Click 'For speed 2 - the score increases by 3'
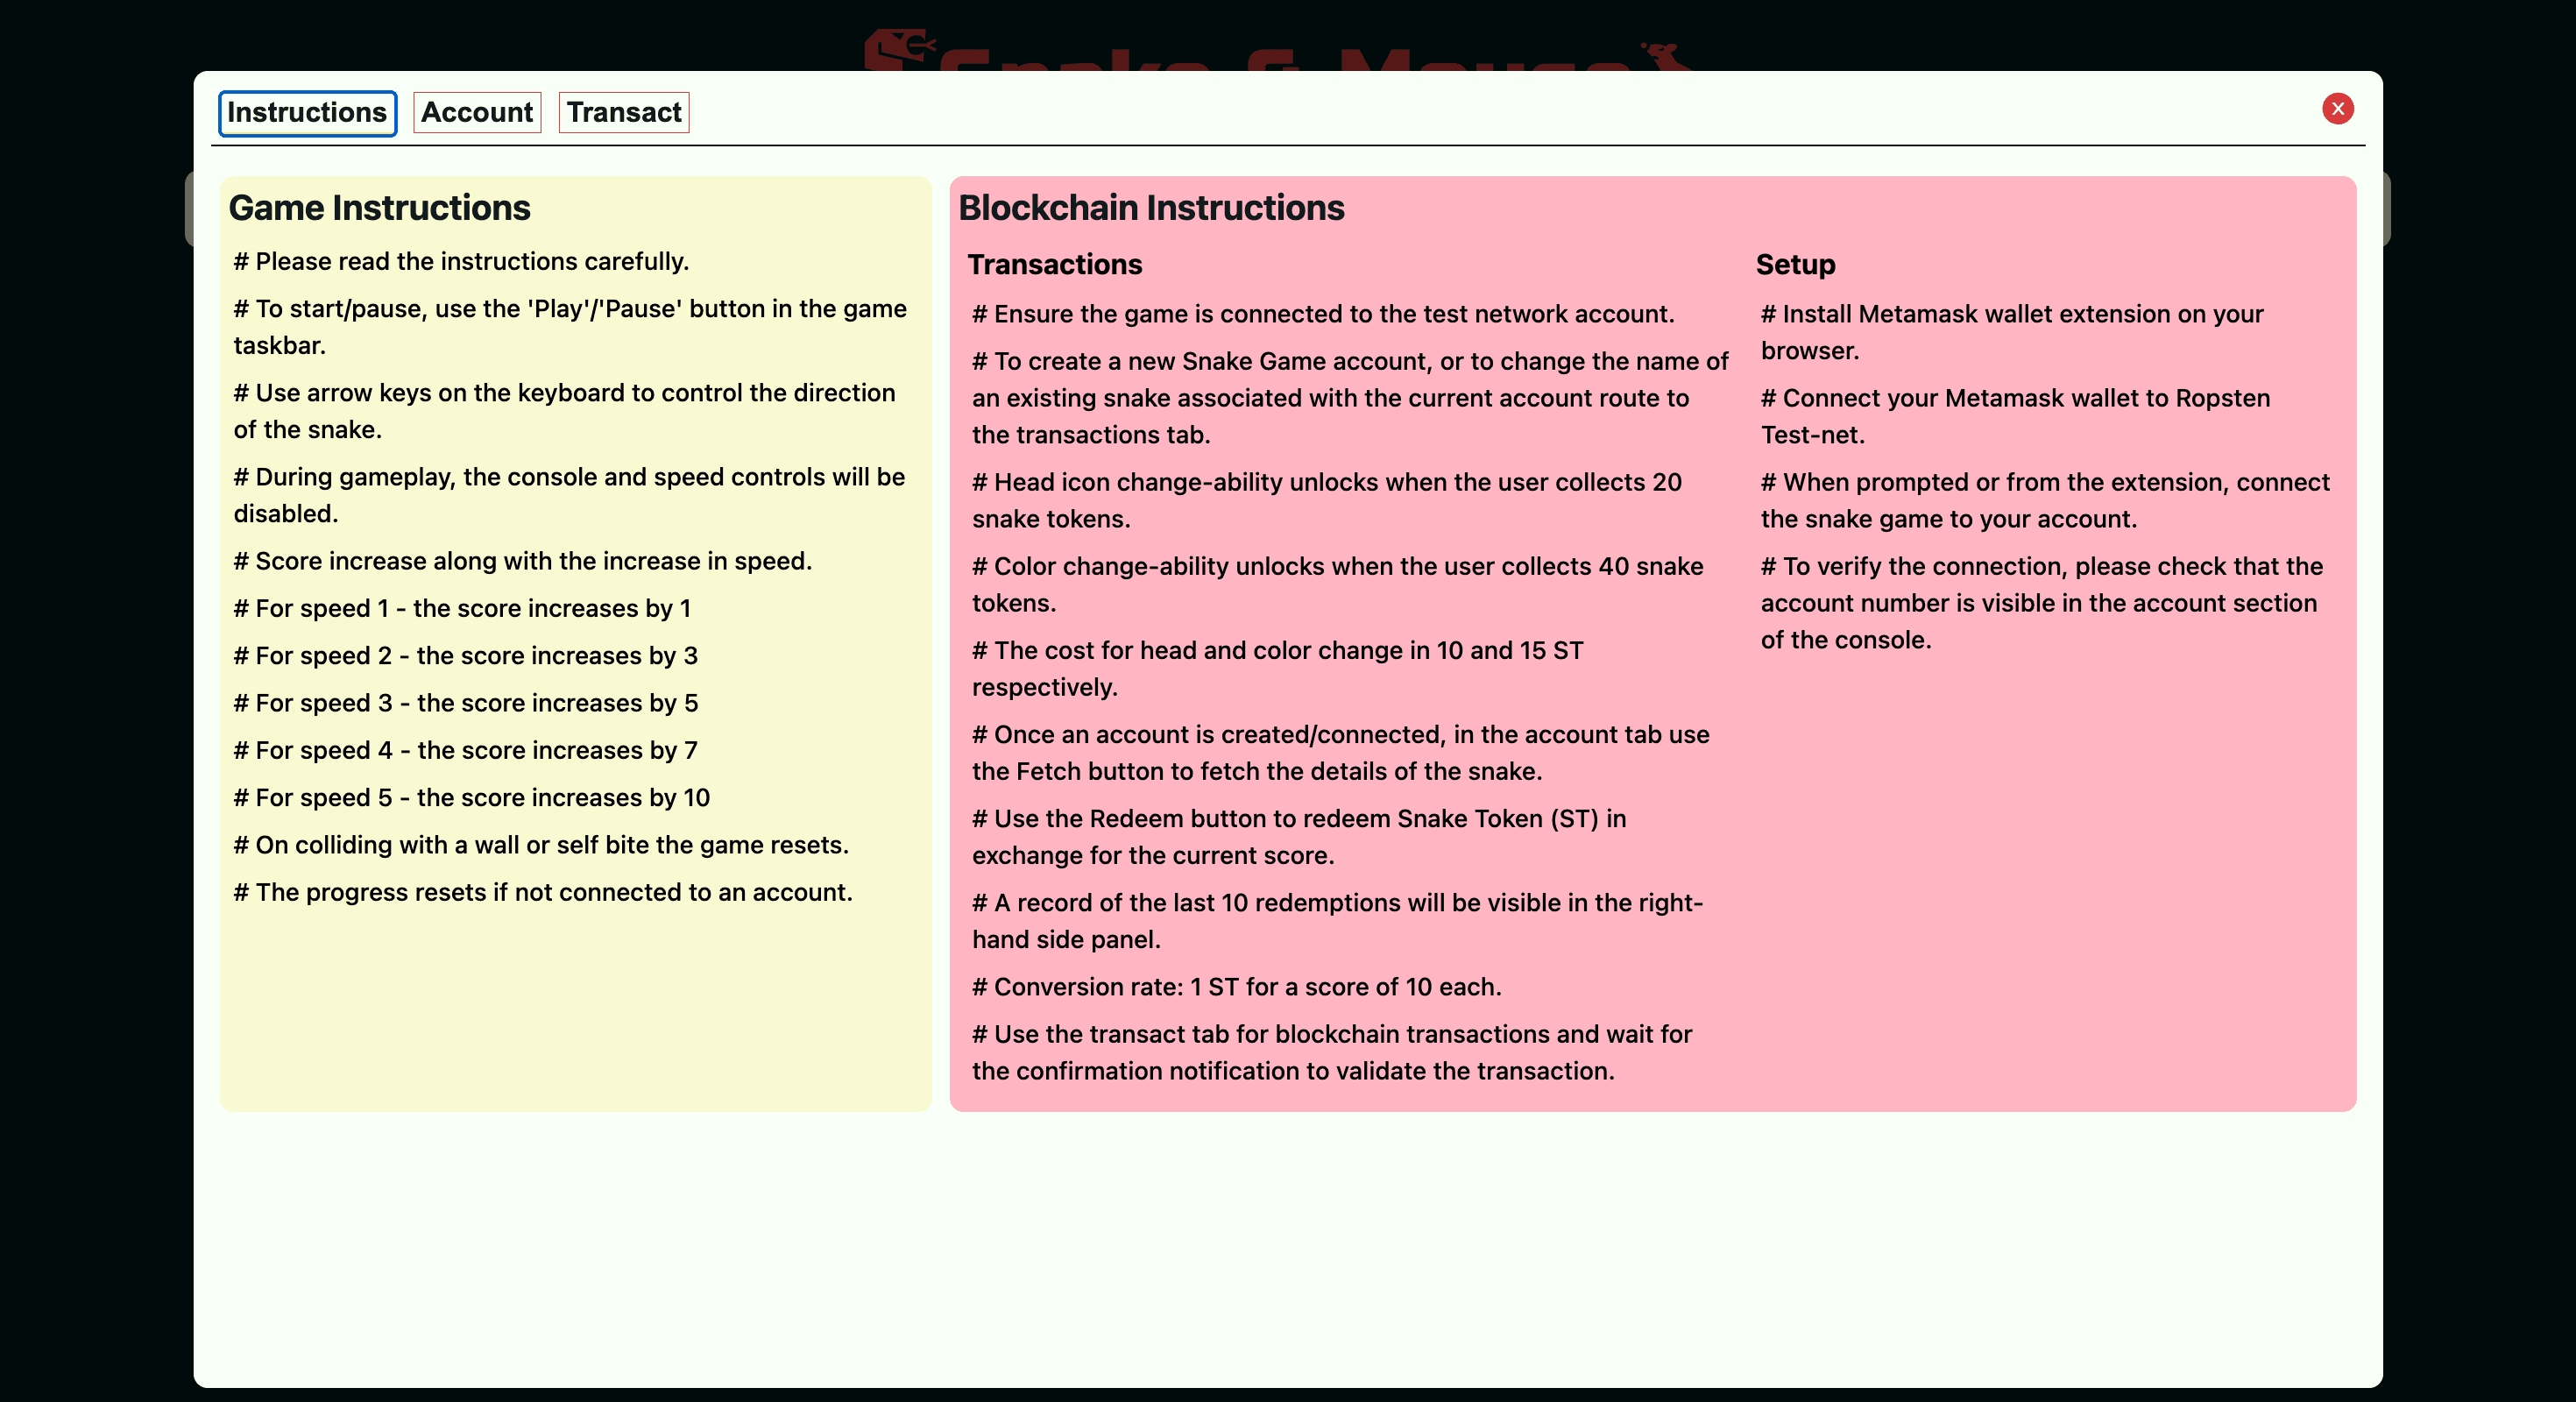The height and width of the screenshot is (1402, 2576). point(466,655)
